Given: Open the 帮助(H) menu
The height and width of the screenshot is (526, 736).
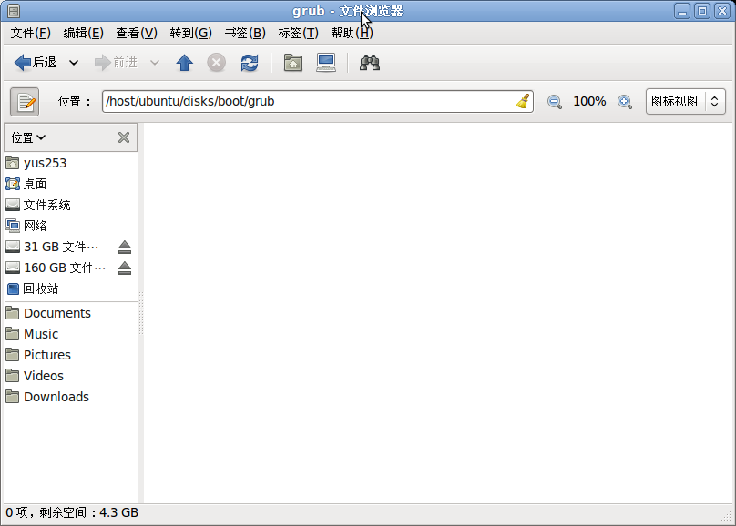Looking at the screenshot, I should [352, 33].
